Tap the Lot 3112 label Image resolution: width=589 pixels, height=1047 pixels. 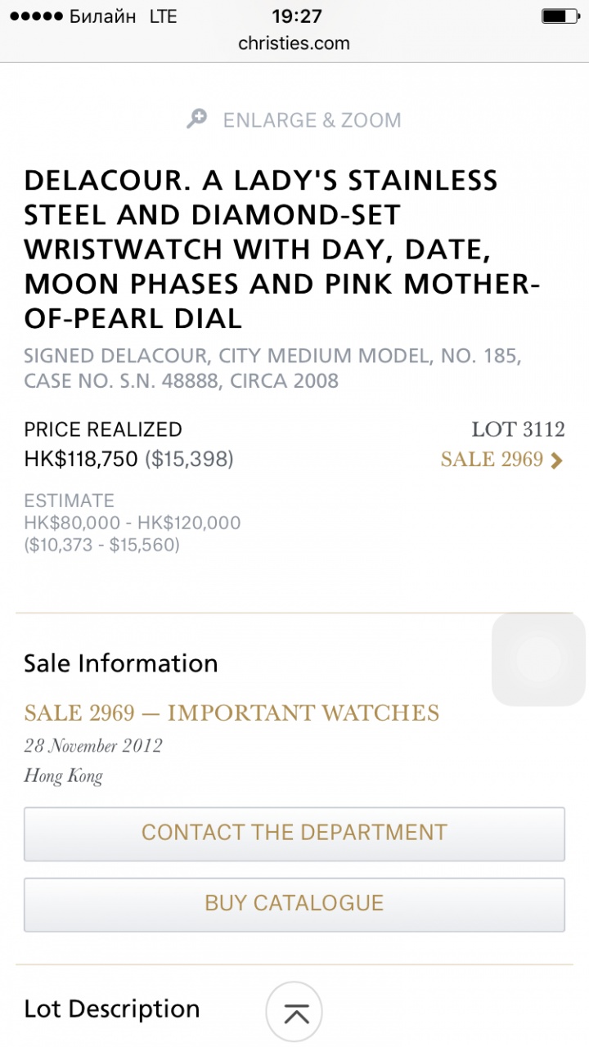pyautogui.click(x=518, y=429)
